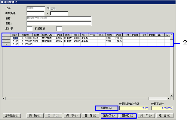Select row header number 2
The image size is (187, 120).
[x=6, y=41]
